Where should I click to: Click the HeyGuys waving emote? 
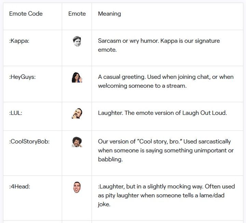tap(77, 77)
